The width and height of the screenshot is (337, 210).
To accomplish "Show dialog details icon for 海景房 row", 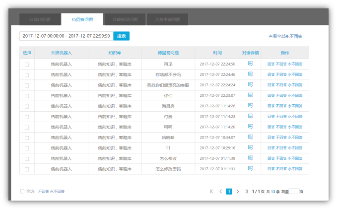I will coord(250,106).
